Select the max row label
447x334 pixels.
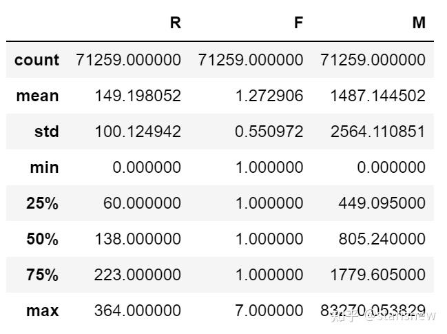pos(43,311)
